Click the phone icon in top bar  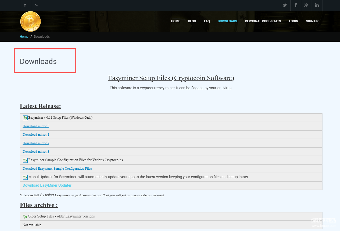click(36, 5)
